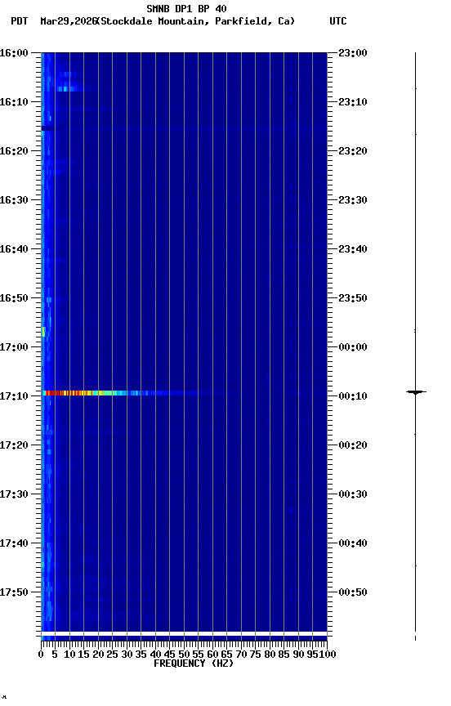Viewport: 451px width, 706px height.
Task: Click the '20' frequency axis tick label
Action: 98,655
